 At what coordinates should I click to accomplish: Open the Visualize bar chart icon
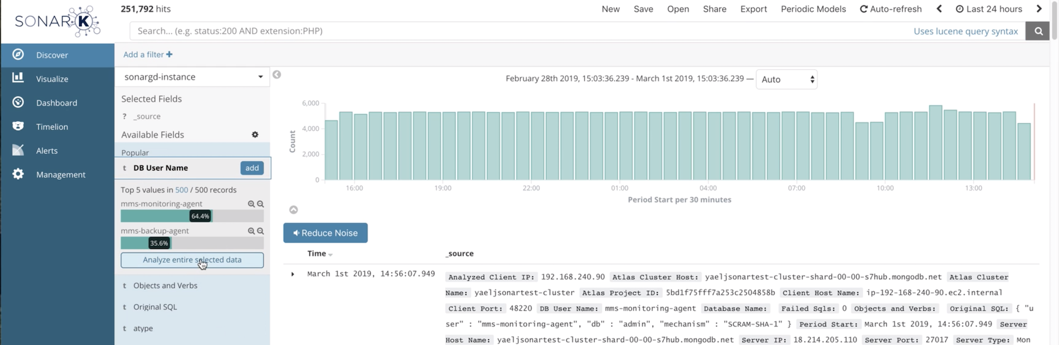pyautogui.click(x=18, y=78)
